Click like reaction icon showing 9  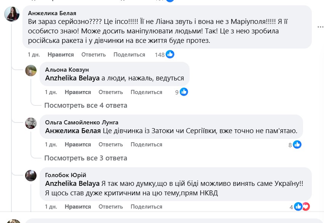[x=184, y=92]
